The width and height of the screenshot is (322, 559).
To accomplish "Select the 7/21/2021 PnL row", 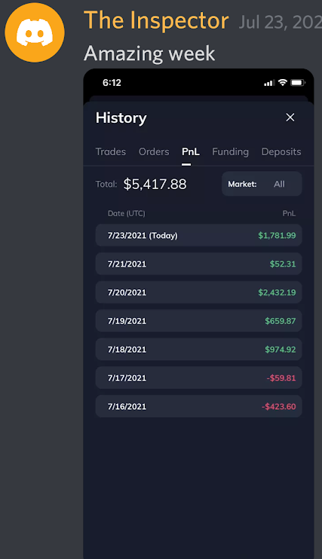I will [x=198, y=264].
